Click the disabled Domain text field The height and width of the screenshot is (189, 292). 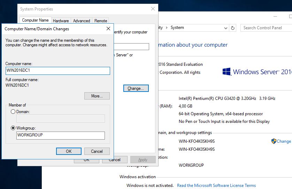tap(61, 118)
